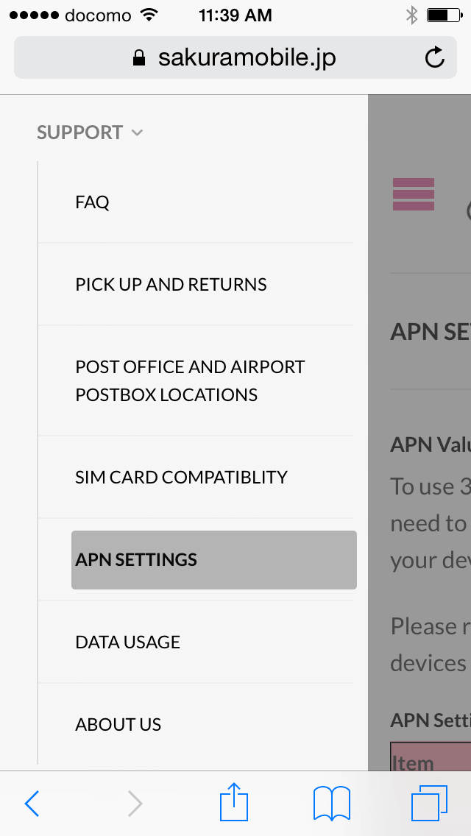Image resolution: width=471 pixels, height=836 pixels.
Task: Go to SIM Card Compatibility page
Action: pos(181,477)
